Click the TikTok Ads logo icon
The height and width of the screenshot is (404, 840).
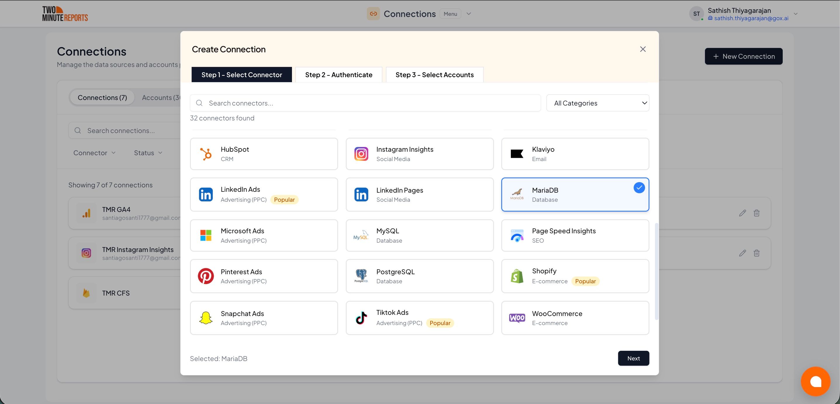tap(361, 318)
